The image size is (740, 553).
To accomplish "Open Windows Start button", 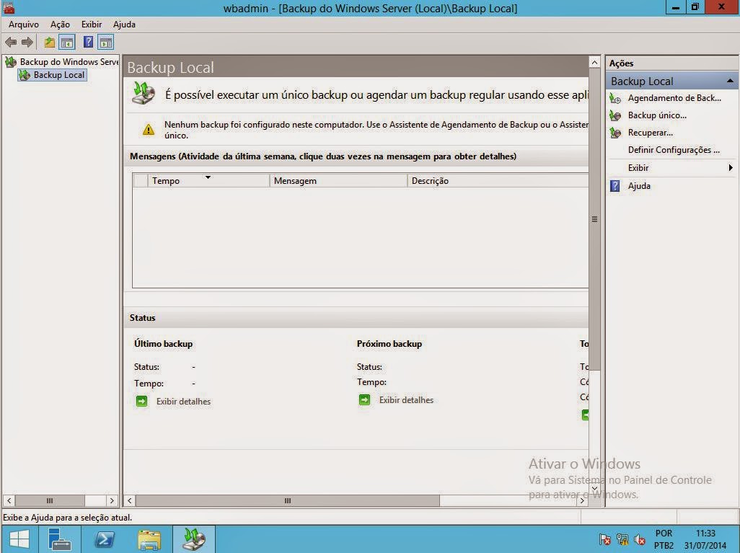I will pyautogui.click(x=19, y=539).
